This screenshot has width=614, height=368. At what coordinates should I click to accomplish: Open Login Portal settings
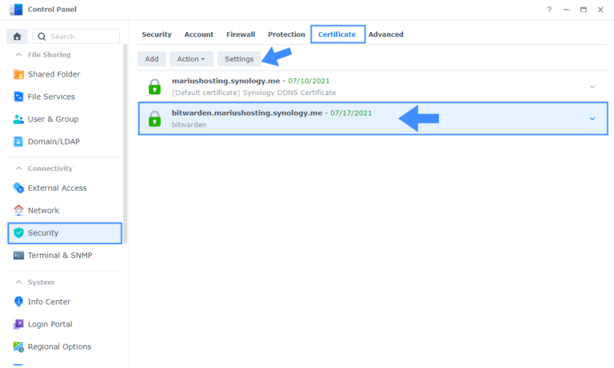click(x=50, y=324)
